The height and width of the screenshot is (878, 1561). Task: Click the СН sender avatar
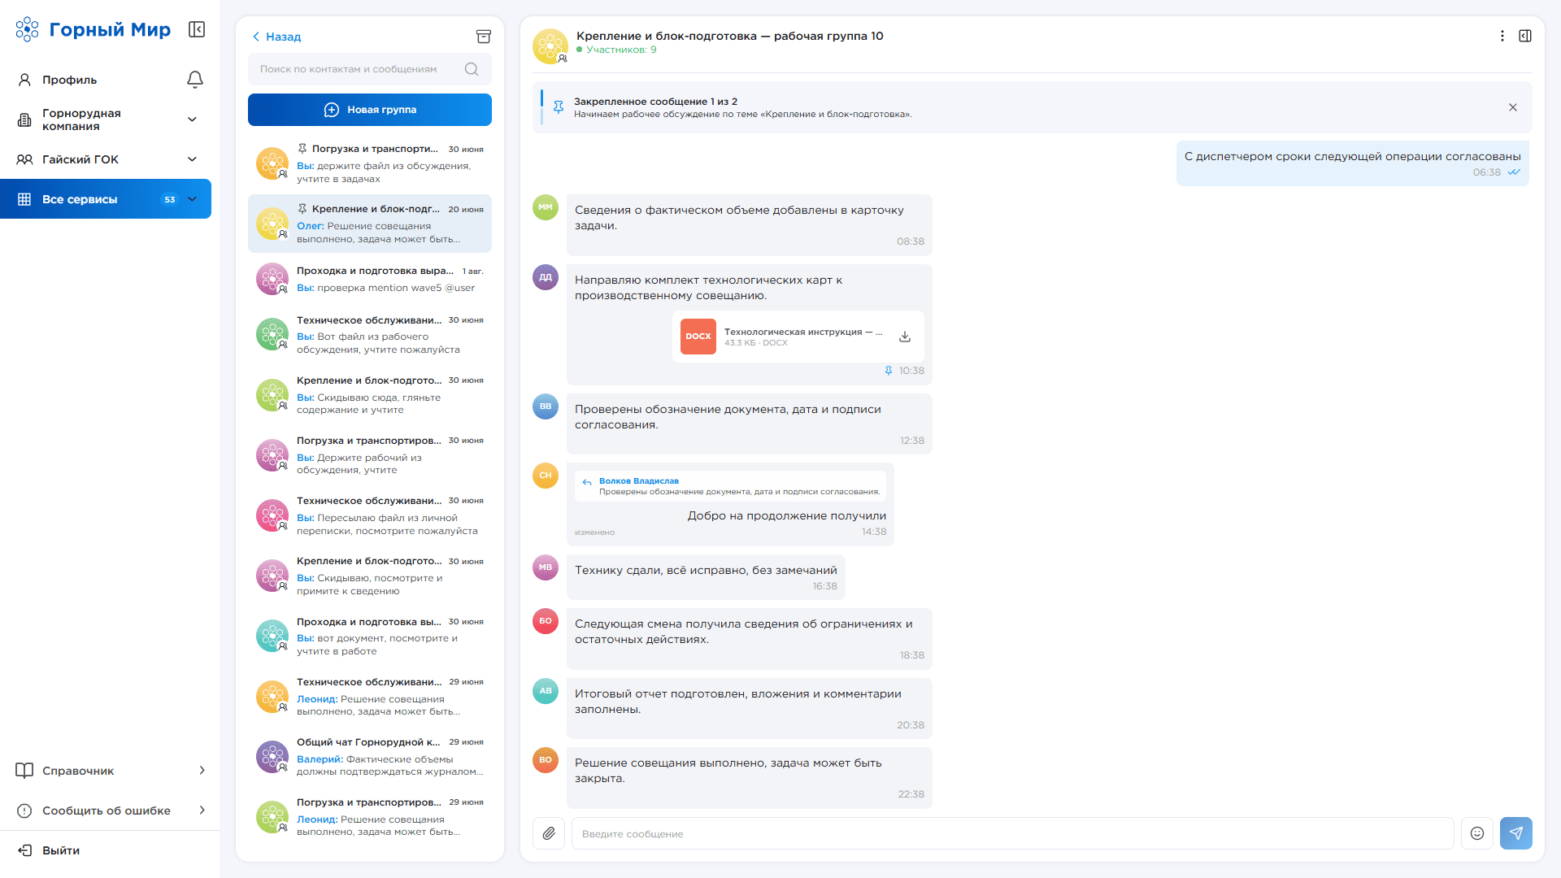click(546, 476)
